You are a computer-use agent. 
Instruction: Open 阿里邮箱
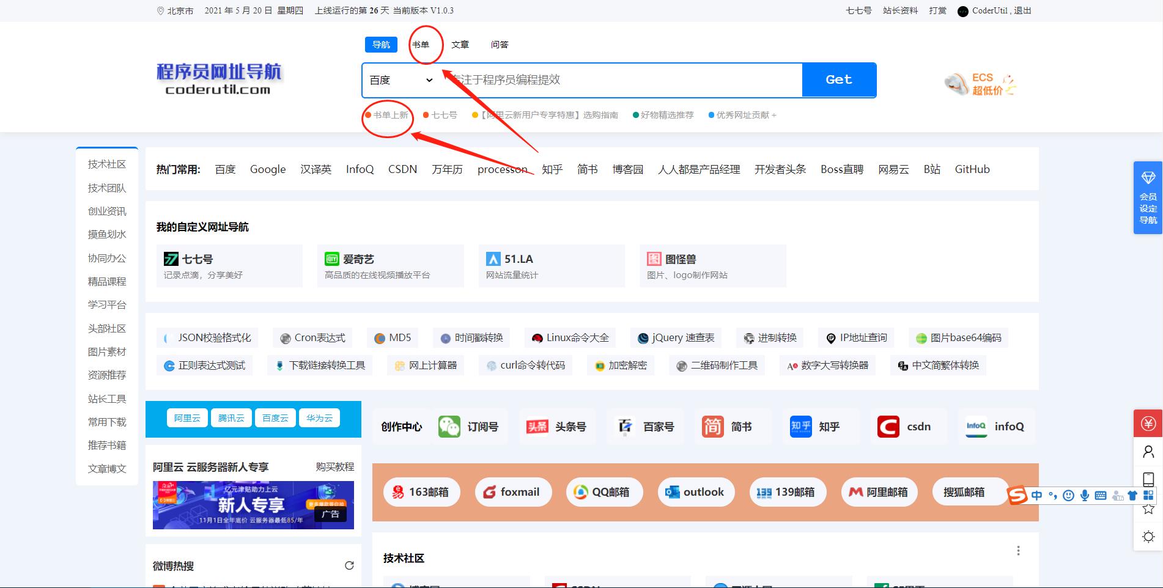pyautogui.click(x=879, y=492)
